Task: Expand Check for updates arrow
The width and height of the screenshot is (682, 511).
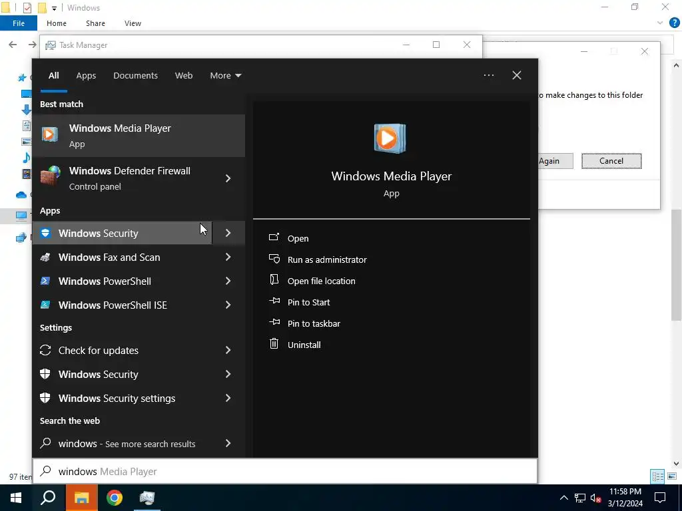Action: 228,350
